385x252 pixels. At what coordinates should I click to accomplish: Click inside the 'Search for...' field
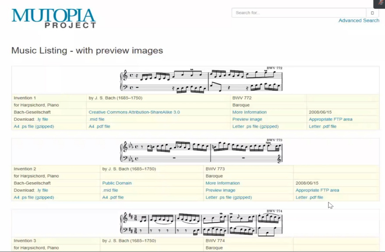pyautogui.click(x=299, y=13)
